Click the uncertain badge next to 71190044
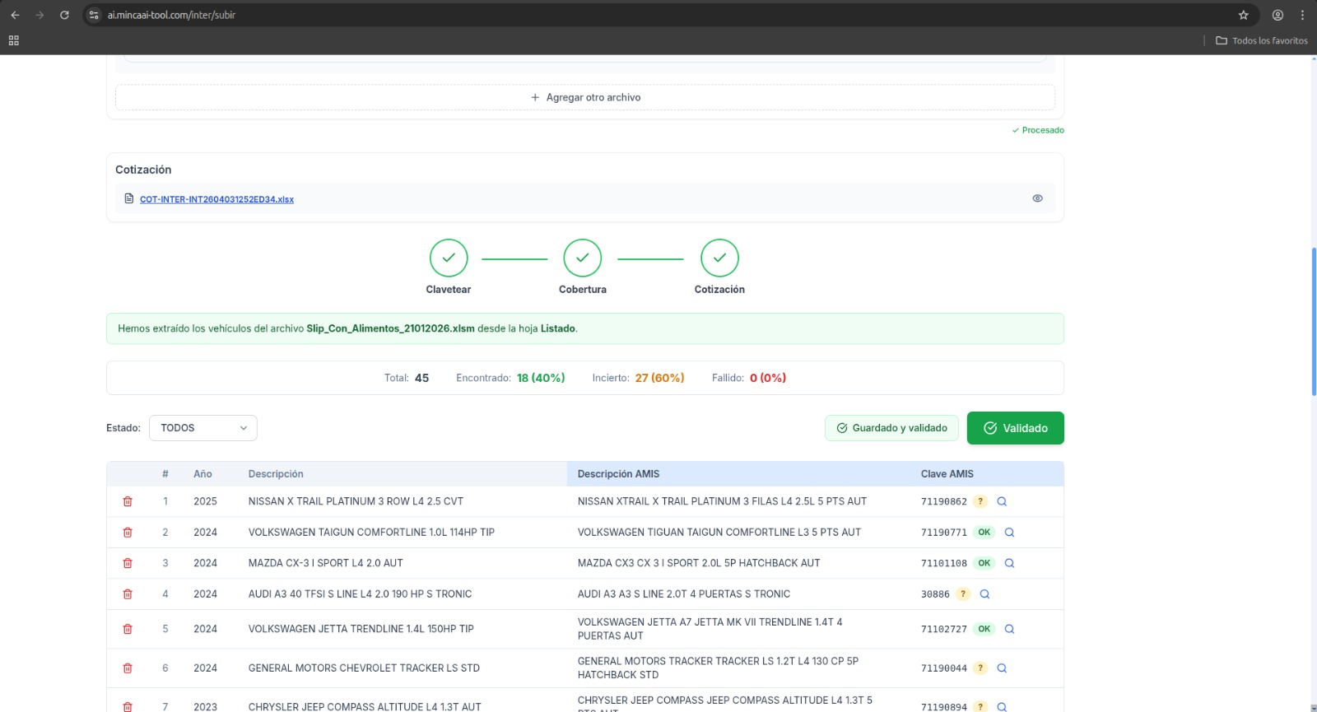Screen dimensions: 1317x712 point(980,668)
